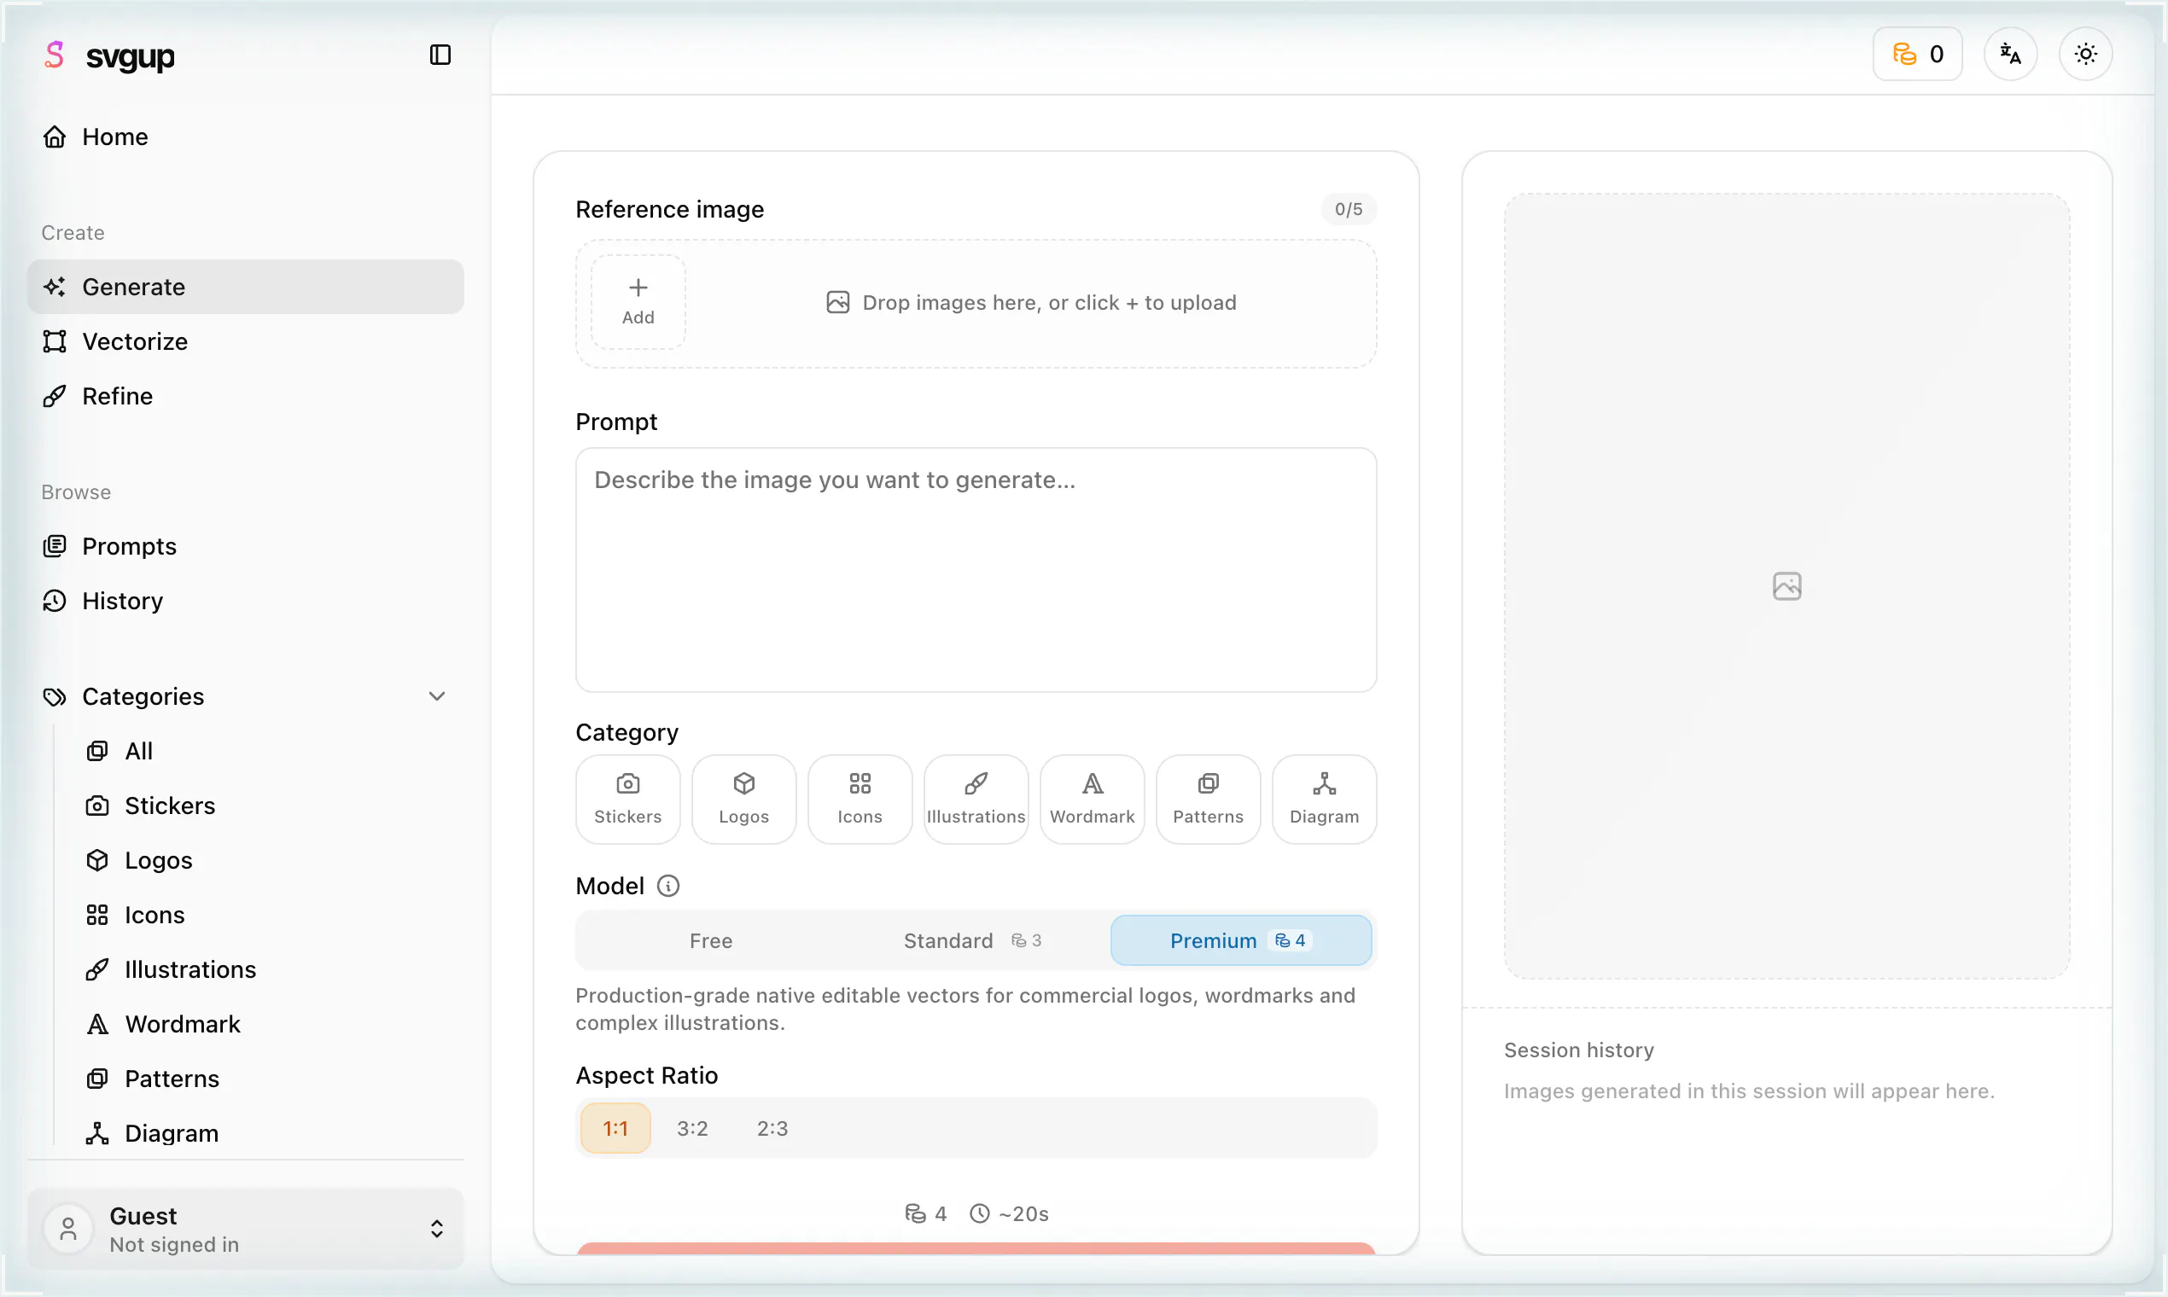Click the image placeholder in preview area
The height and width of the screenshot is (1297, 2168).
pos(1786,585)
